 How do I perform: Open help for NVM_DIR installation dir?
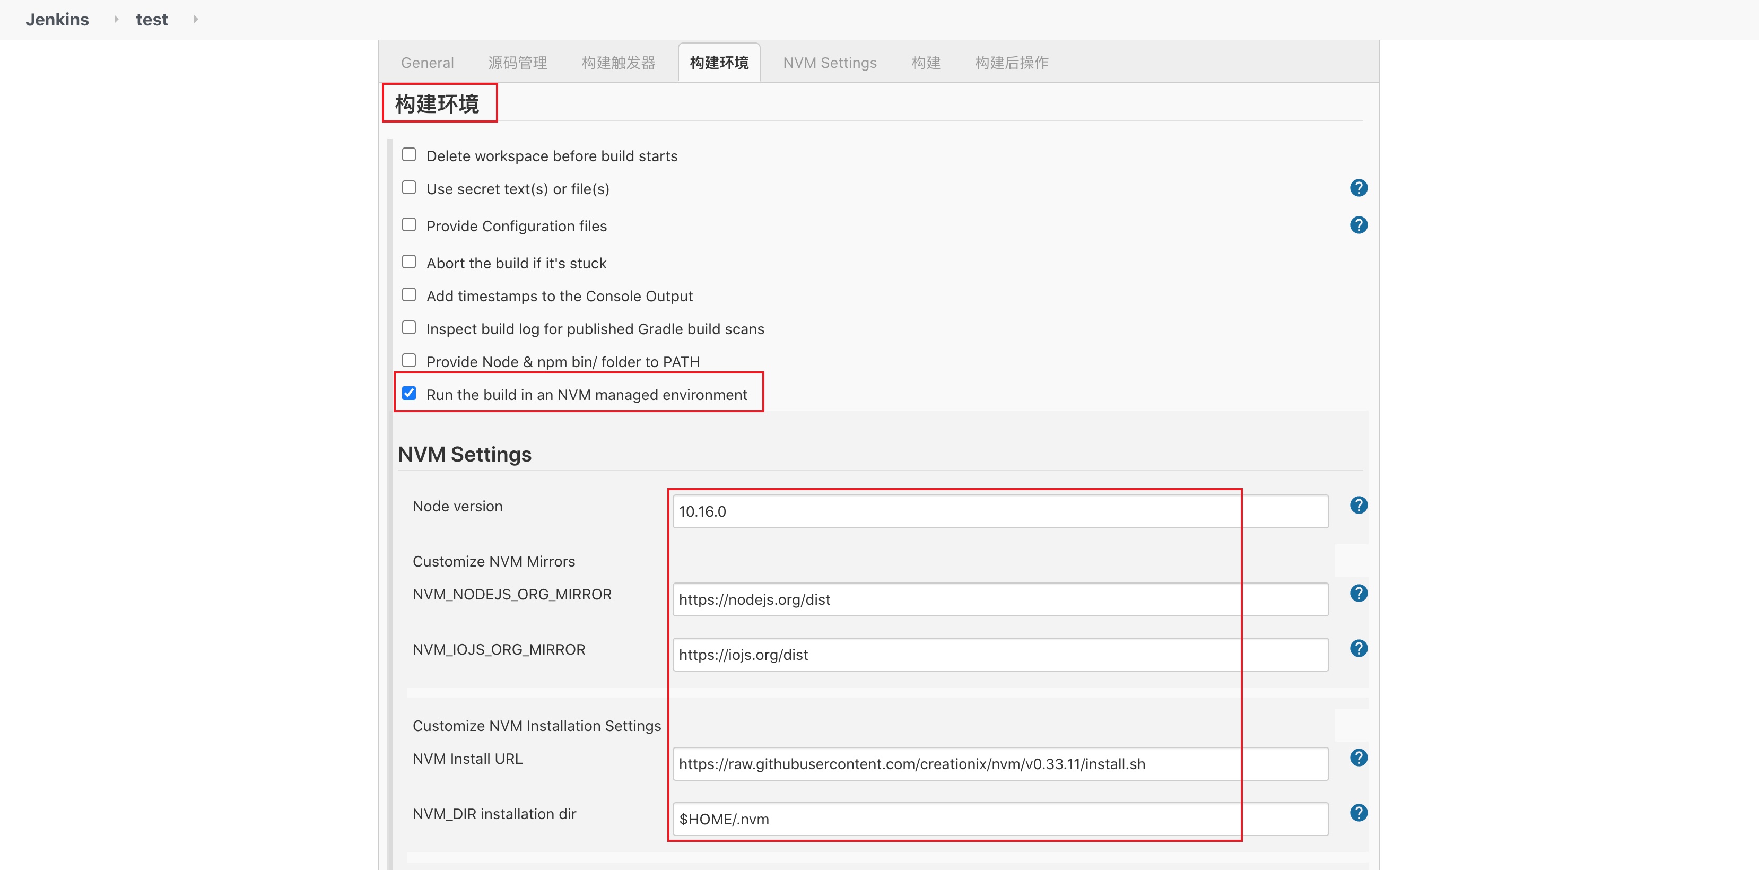coord(1358,813)
